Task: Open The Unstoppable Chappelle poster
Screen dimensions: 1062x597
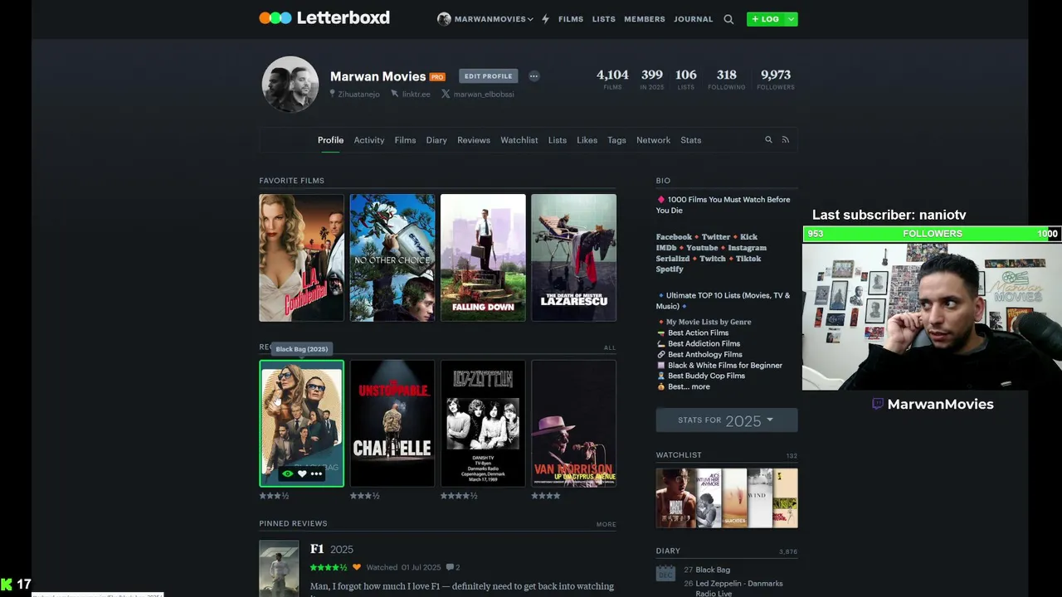Action: click(x=392, y=423)
